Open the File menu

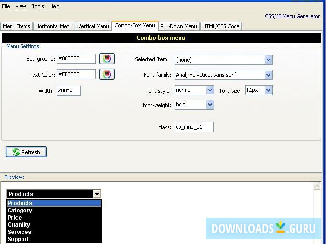6,6
